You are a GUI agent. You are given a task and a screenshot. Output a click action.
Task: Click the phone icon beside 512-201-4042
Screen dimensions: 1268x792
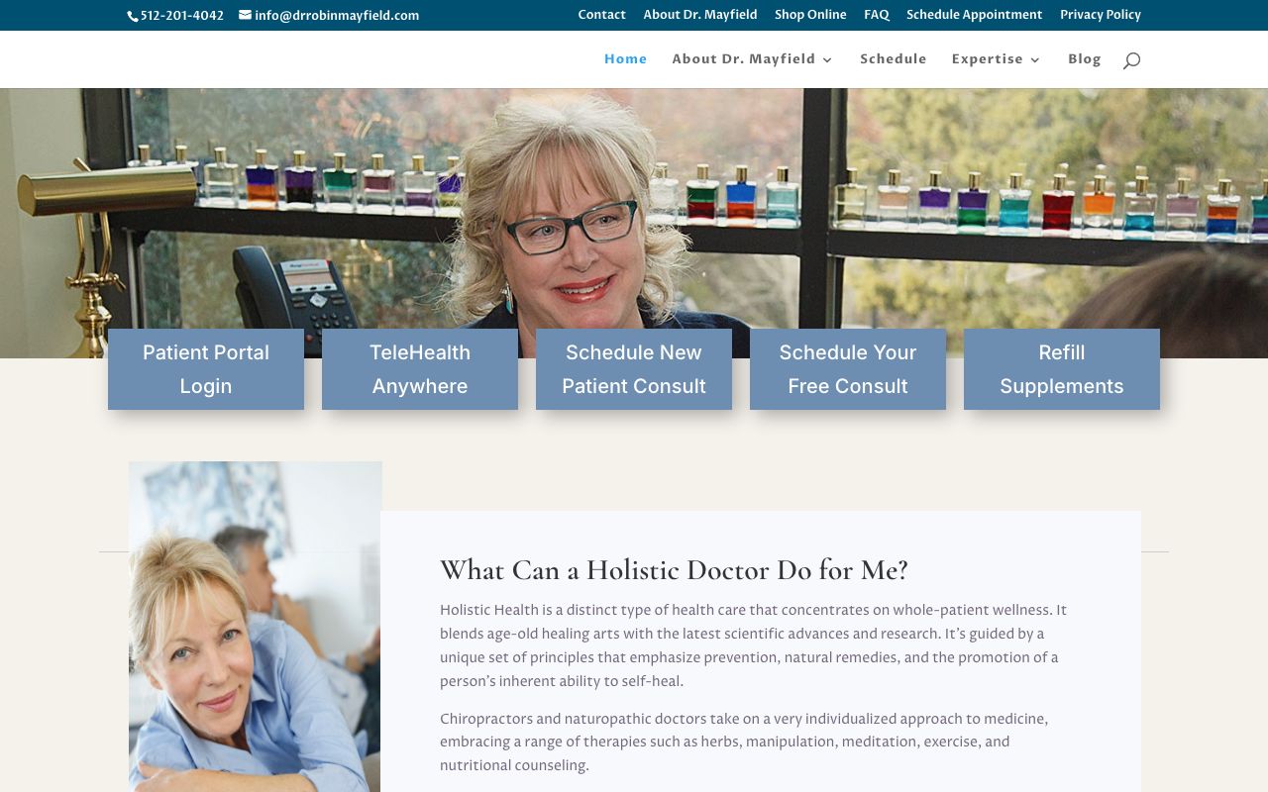[x=134, y=16]
